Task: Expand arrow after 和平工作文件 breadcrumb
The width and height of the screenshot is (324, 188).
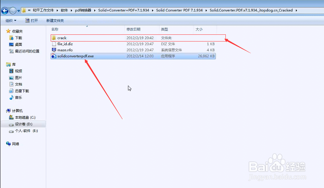Action: point(57,10)
